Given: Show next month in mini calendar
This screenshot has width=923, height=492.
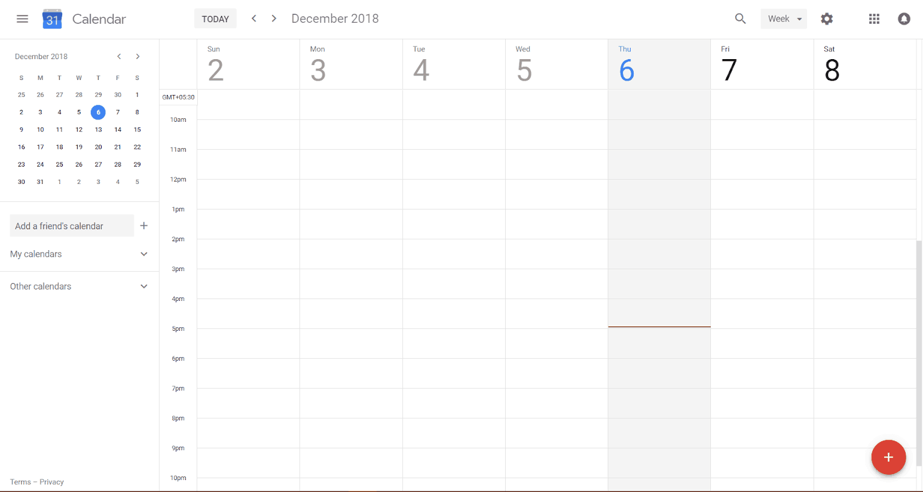Looking at the screenshot, I should tap(137, 56).
